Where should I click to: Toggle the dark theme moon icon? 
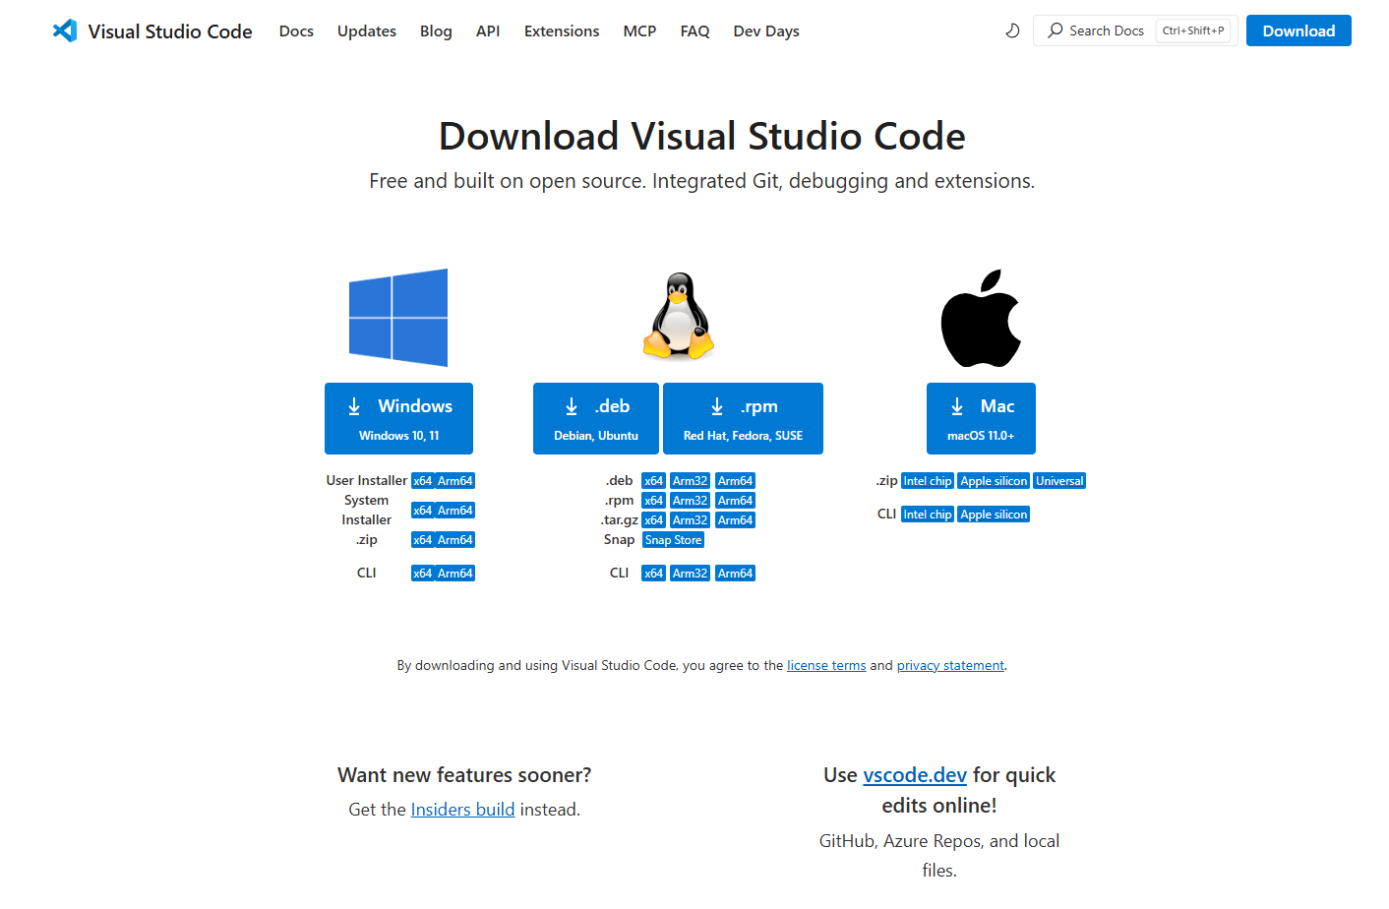1012,30
